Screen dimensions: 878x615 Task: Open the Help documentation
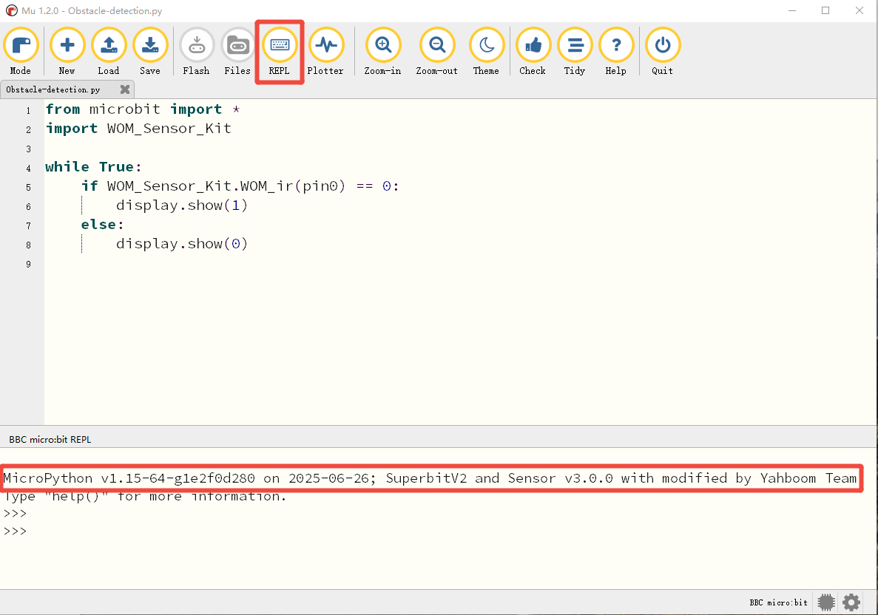click(x=616, y=52)
